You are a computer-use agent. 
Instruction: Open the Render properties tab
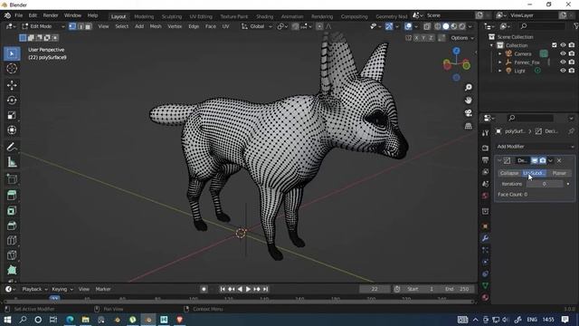(485, 148)
